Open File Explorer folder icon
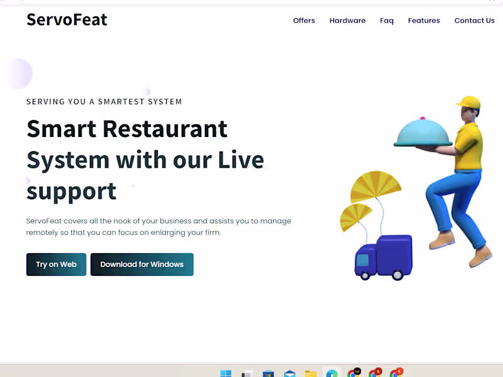This screenshot has width=503, height=377. coord(311,374)
